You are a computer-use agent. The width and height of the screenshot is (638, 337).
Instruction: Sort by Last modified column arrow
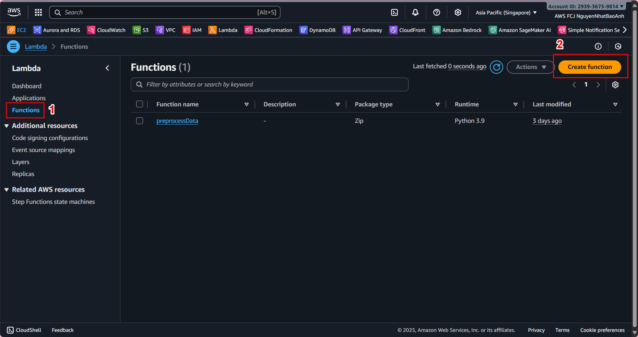615,104
